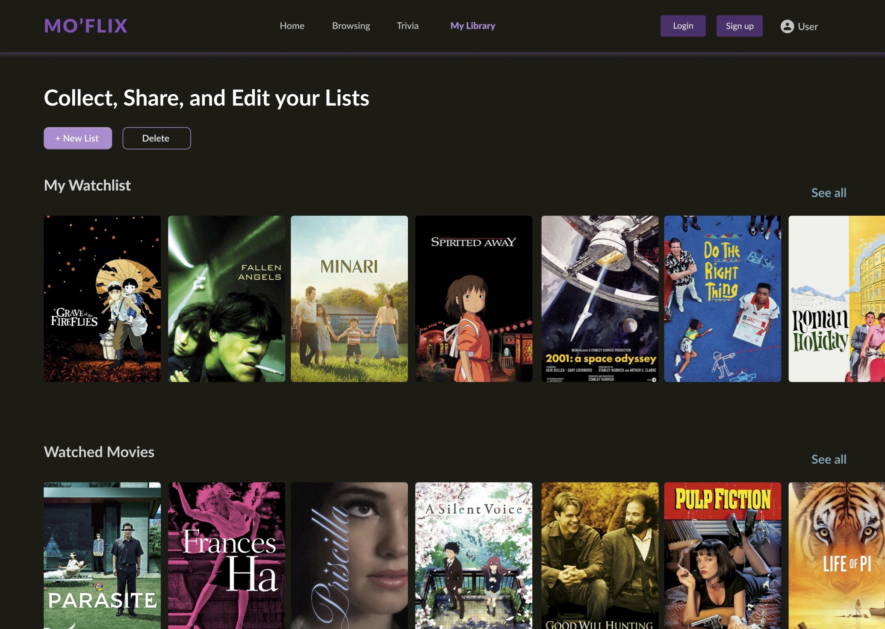See all in My Watchlist

(829, 193)
